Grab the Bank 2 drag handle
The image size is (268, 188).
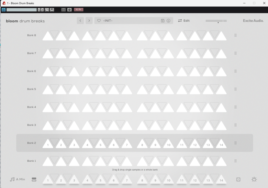point(236,143)
